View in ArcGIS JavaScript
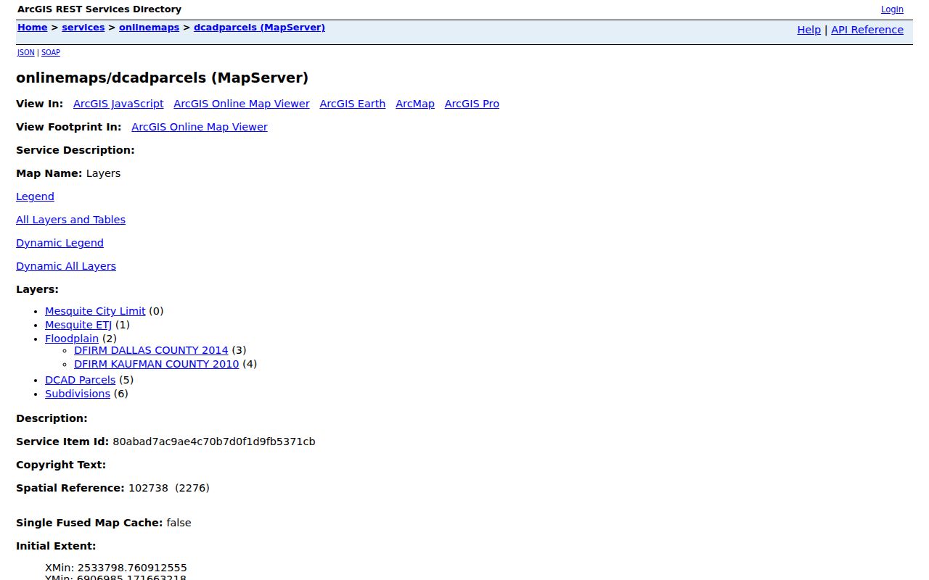This screenshot has height=580, width=929. (118, 104)
